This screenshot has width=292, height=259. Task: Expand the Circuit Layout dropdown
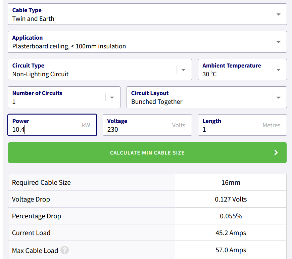pyautogui.click(x=278, y=97)
